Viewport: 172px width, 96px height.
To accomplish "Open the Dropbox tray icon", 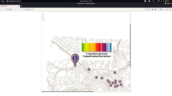I will 149,1.
